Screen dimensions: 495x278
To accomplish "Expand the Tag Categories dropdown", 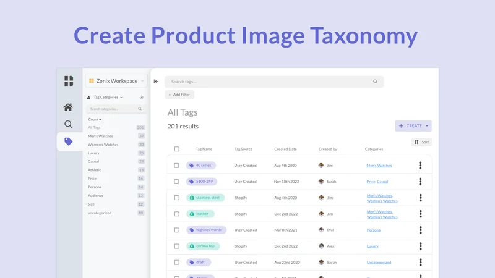I will pos(108,98).
